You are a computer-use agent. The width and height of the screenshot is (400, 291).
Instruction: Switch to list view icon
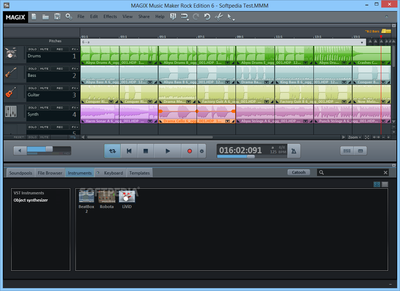385,184
